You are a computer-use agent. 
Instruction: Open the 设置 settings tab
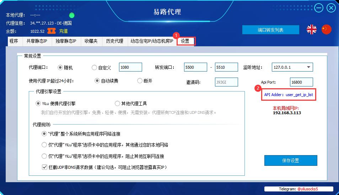tap(186, 41)
